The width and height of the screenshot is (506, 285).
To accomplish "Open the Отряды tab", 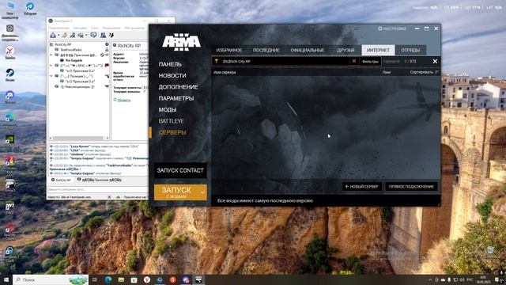I will (410, 50).
